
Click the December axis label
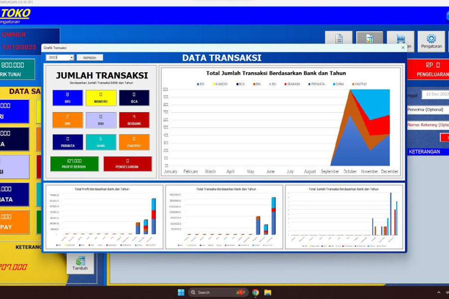point(390,171)
